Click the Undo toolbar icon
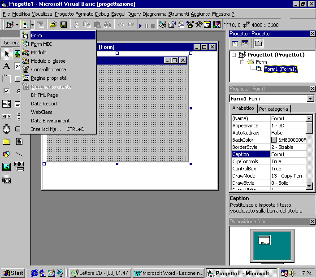Image resolution: width=316 pixels, height=278 pixels. pyautogui.click(x=121, y=25)
